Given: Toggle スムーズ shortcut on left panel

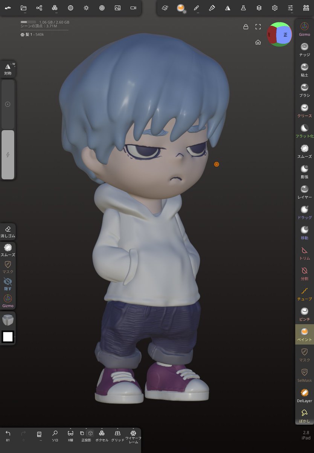Looking at the screenshot, I should pyautogui.click(x=8, y=251).
